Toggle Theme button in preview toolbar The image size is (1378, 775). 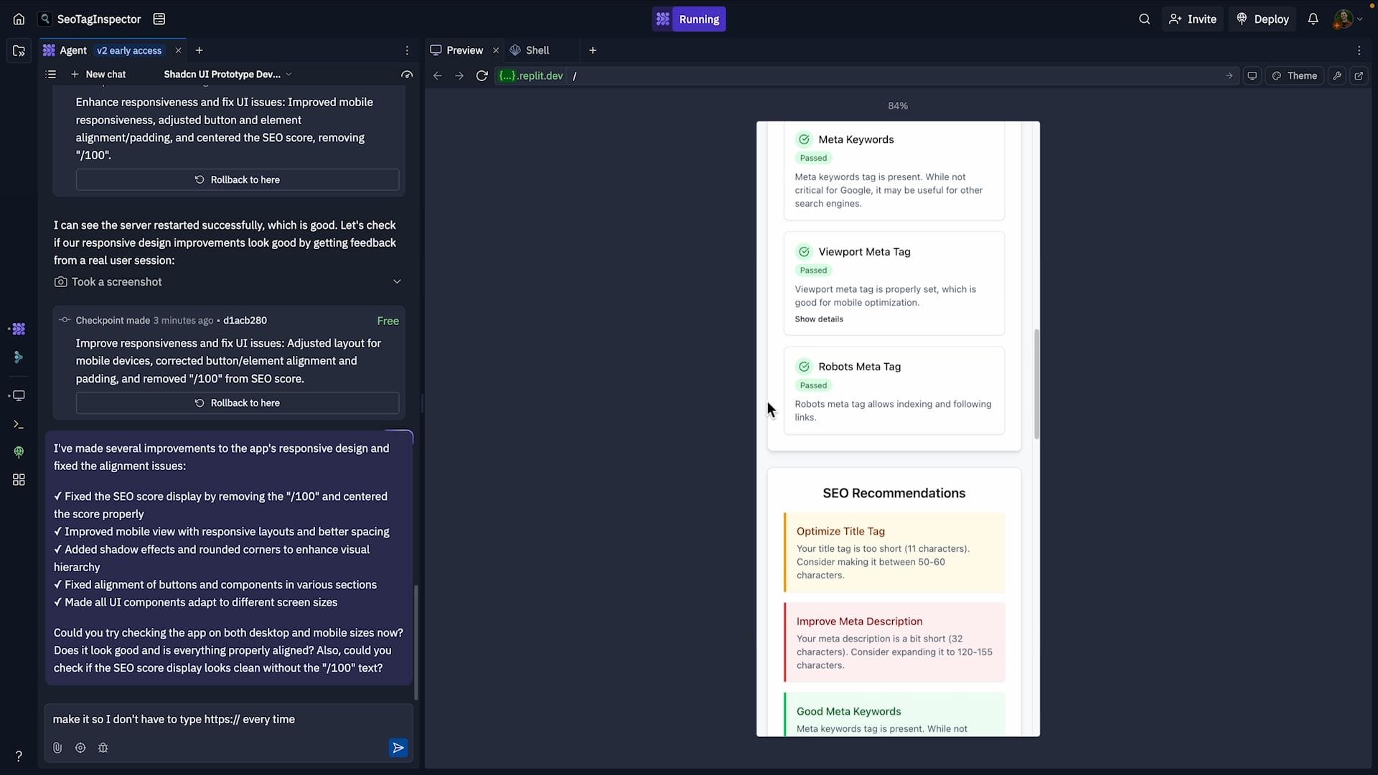(x=1294, y=75)
